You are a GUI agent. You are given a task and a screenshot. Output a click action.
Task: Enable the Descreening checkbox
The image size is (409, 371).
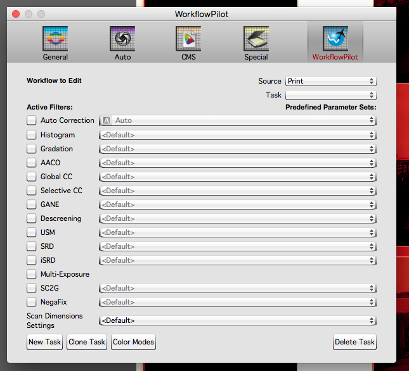click(32, 218)
